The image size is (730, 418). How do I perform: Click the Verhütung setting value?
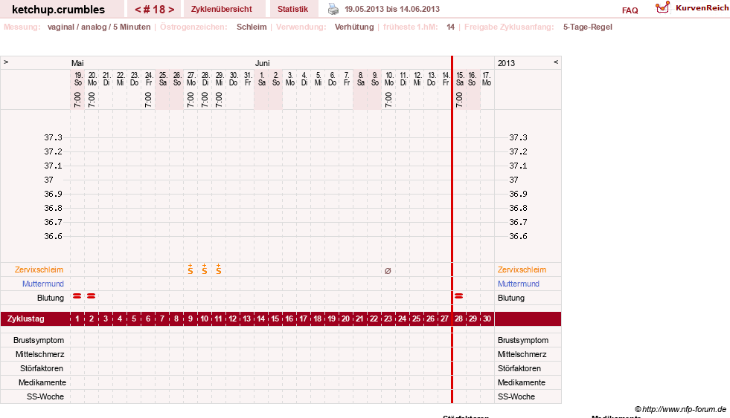pos(354,27)
